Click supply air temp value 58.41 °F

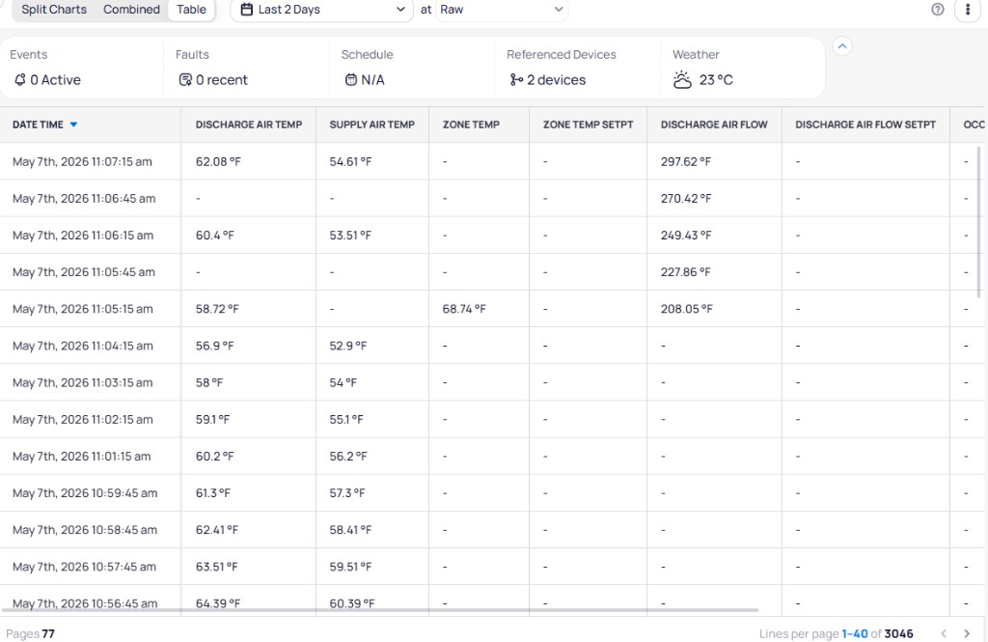coord(350,530)
